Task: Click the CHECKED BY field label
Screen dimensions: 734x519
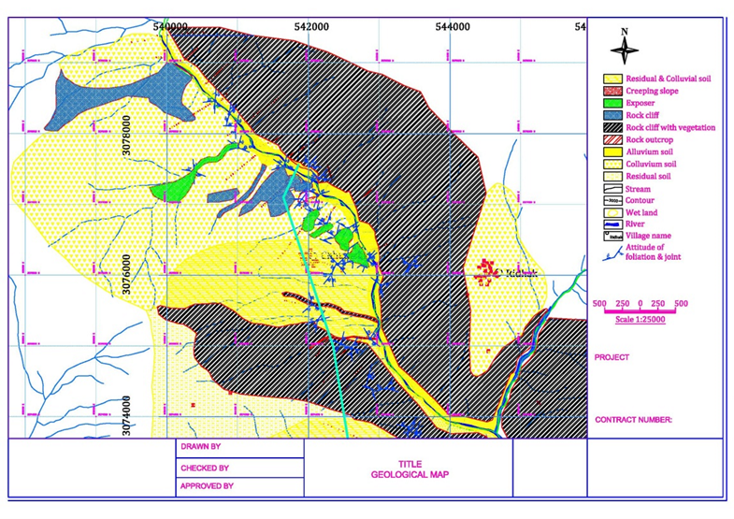Action: pos(203,468)
